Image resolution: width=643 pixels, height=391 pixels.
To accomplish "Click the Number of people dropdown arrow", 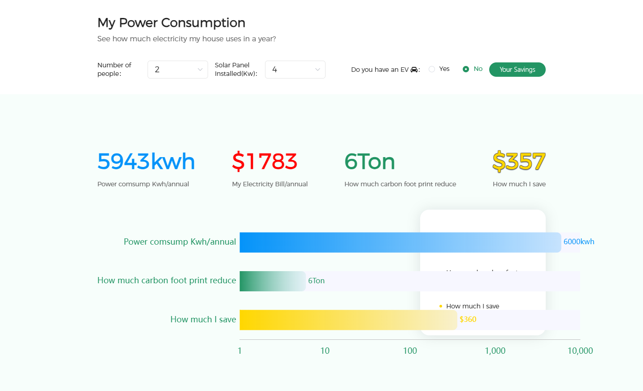I will click(200, 70).
